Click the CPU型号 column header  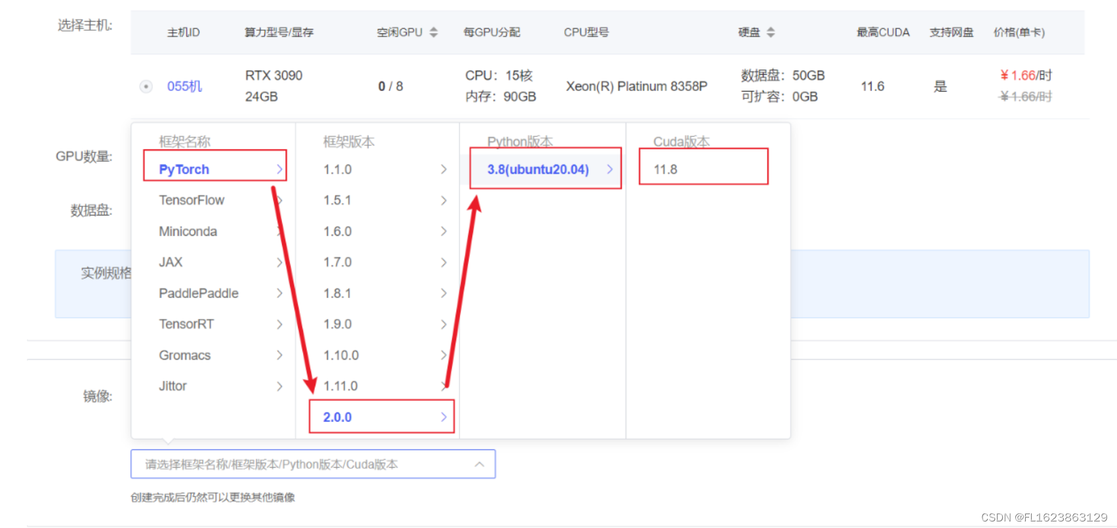pyautogui.click(x=586, y=32)
